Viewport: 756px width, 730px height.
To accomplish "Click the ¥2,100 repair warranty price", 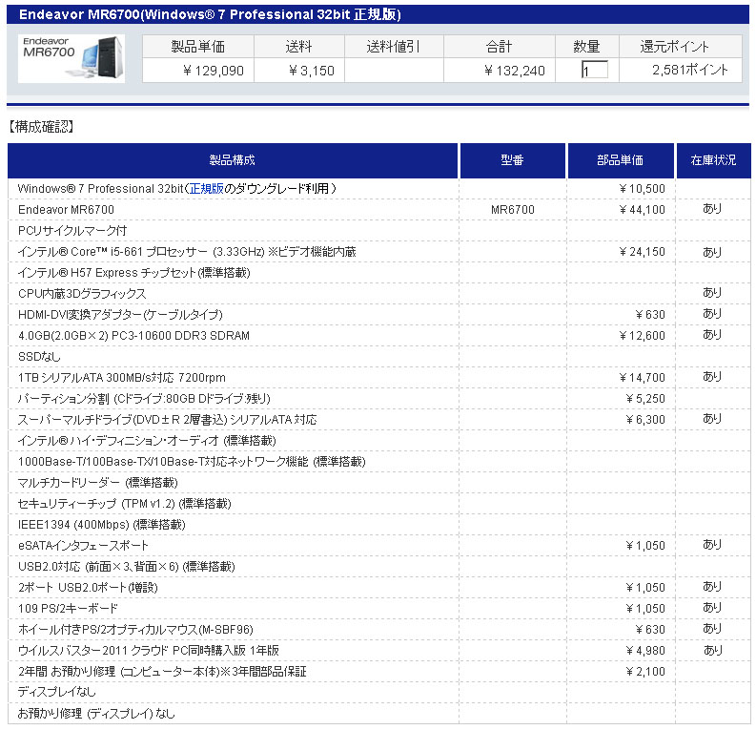I will [645, 672].
